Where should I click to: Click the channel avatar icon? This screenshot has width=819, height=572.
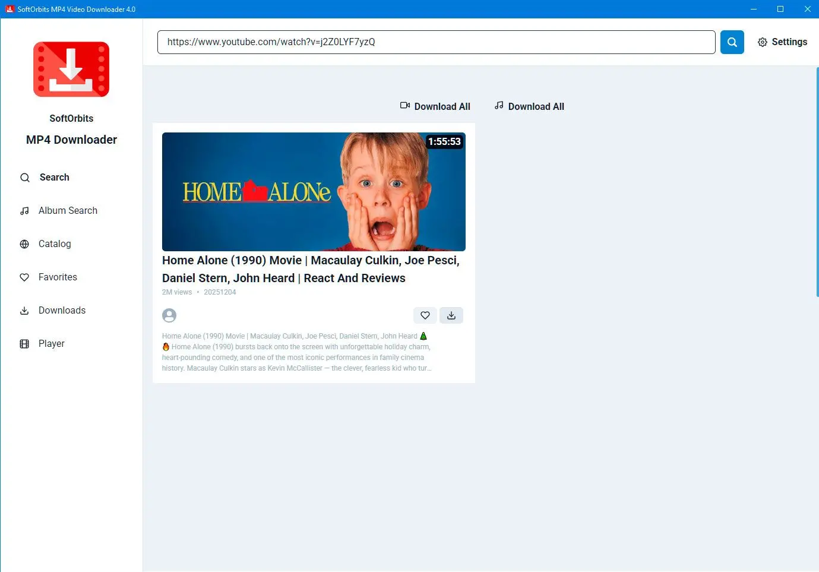169,315
